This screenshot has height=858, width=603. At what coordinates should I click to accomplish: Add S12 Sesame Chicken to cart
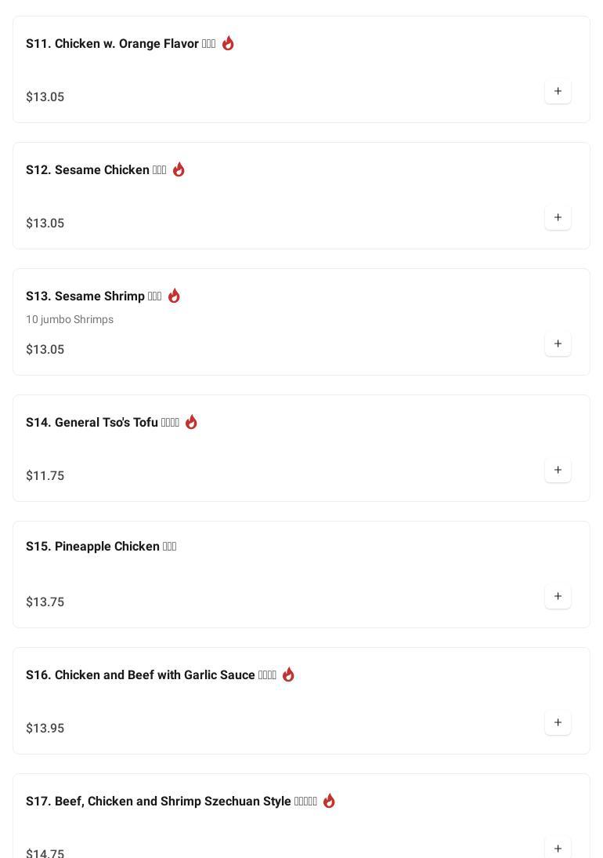tap(558, 218)
